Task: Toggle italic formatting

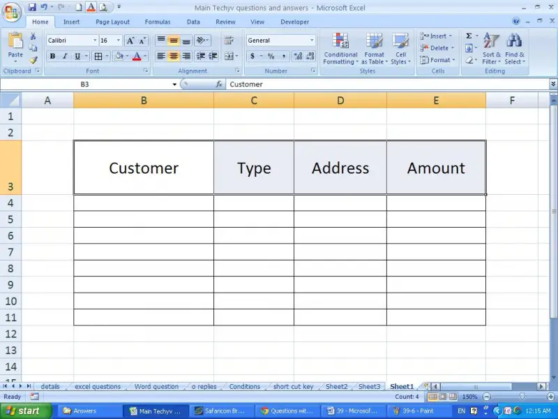Action: point(65,57)
